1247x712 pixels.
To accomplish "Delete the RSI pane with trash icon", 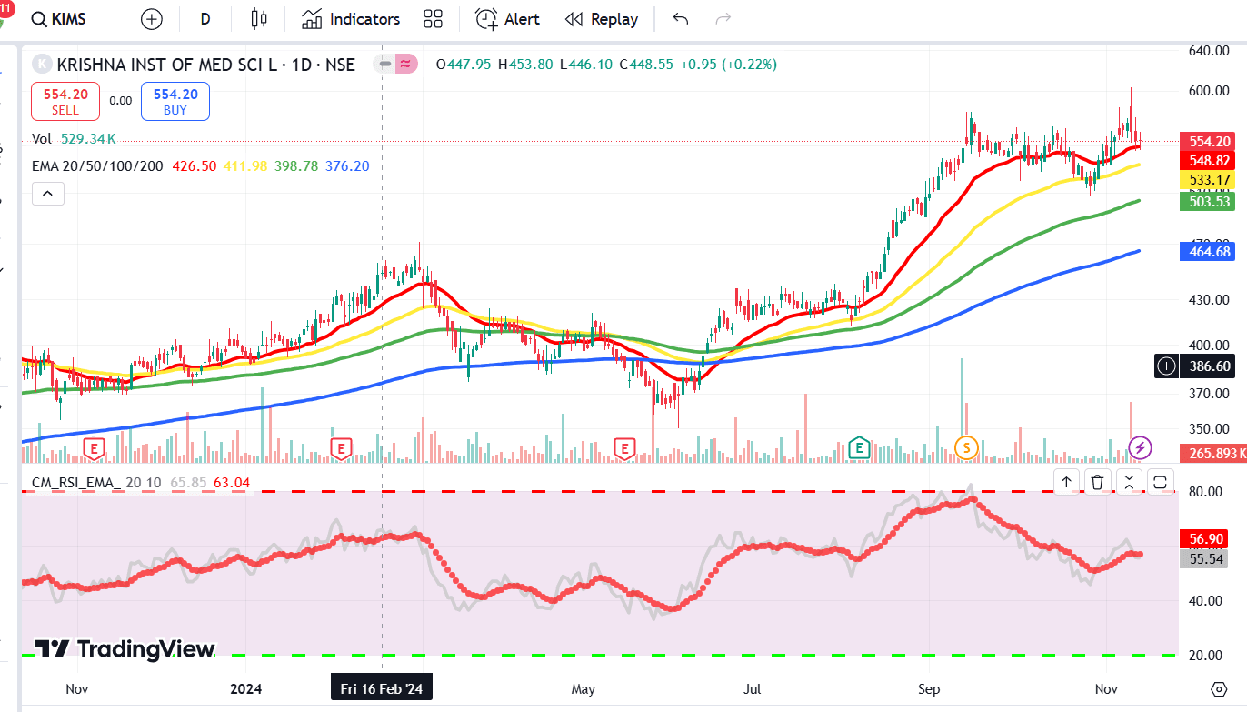I will [1098, 482].
